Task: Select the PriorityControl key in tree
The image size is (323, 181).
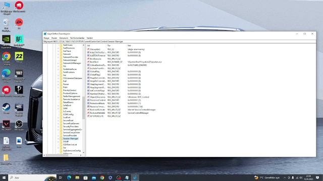Action: tap(70, 90)
